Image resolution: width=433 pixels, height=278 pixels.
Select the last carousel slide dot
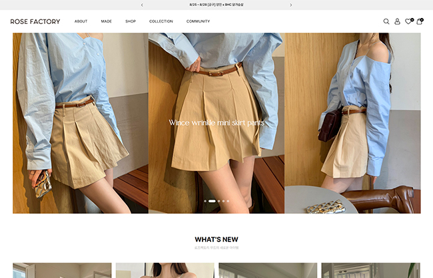(228, 201)
